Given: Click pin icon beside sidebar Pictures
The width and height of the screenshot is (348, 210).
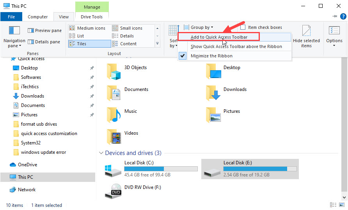Looking at the screenshot, I should coord(92,115).
